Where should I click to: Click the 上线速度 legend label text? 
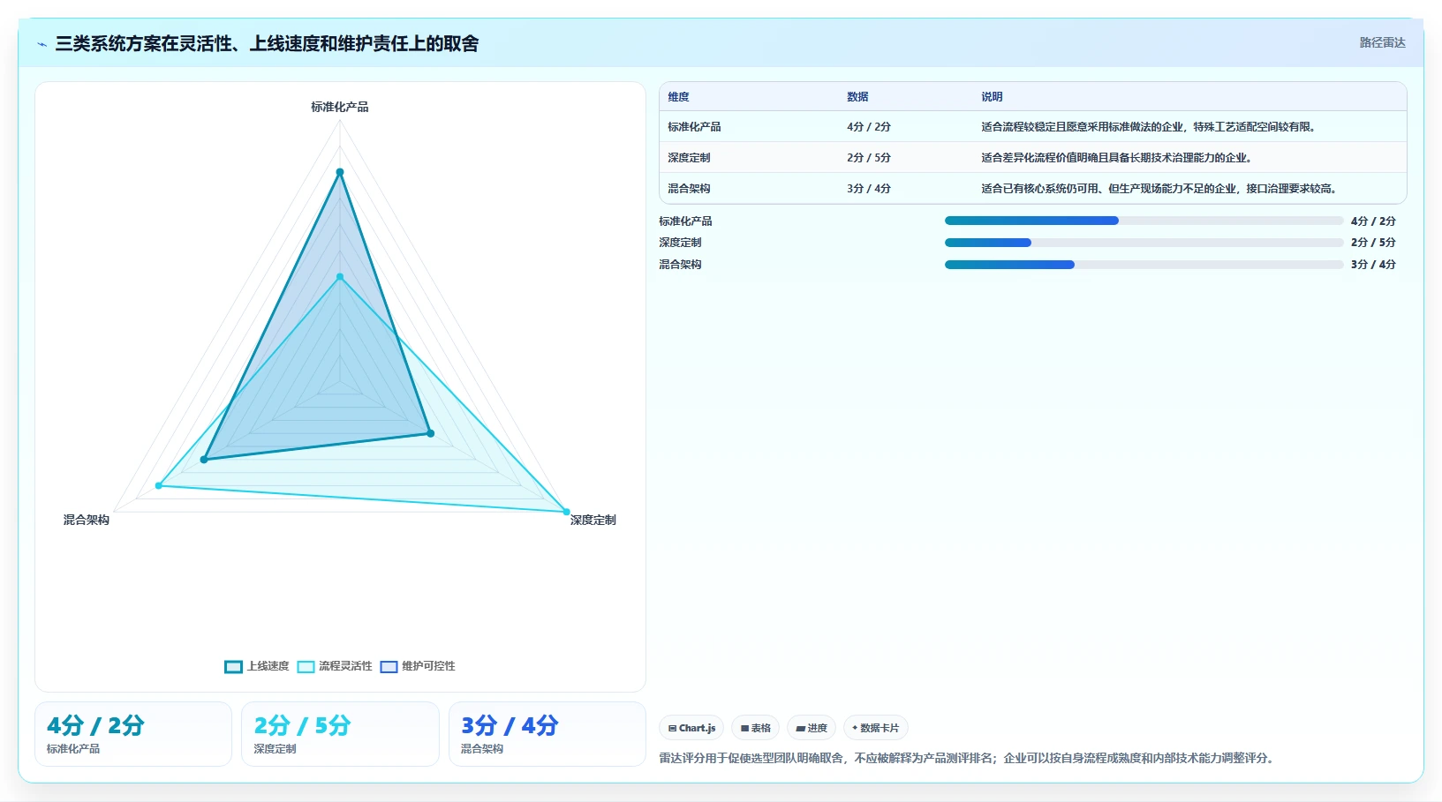[x=268, y=666]
